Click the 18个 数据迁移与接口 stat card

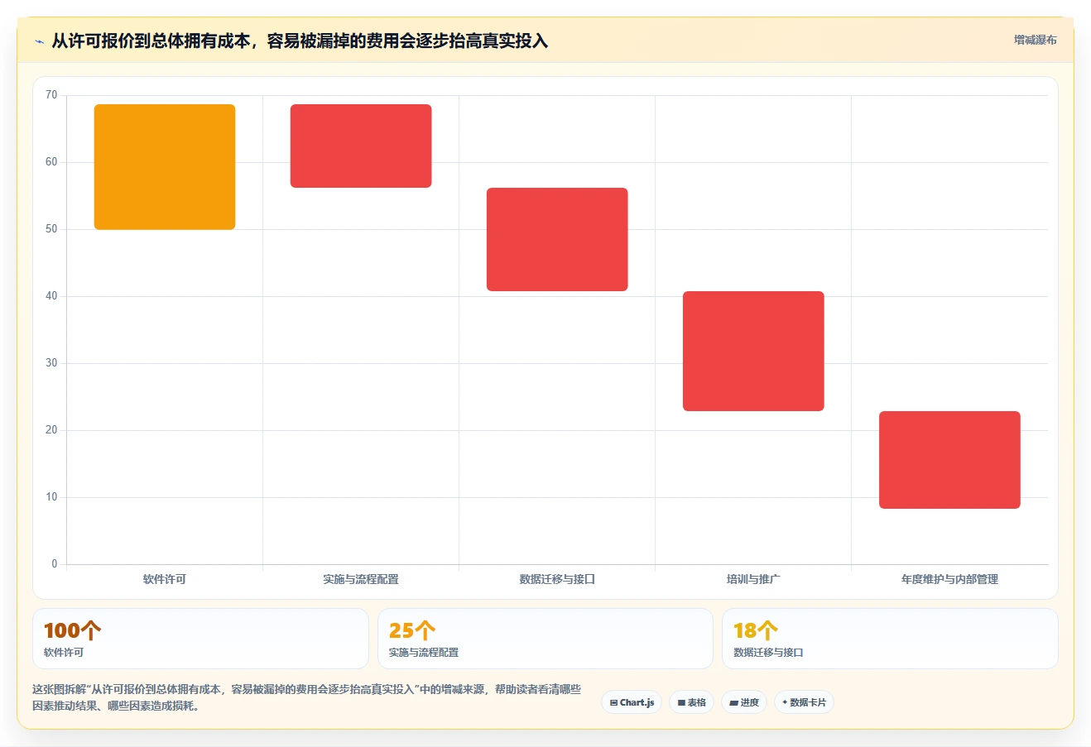click(x=890, y=639)
